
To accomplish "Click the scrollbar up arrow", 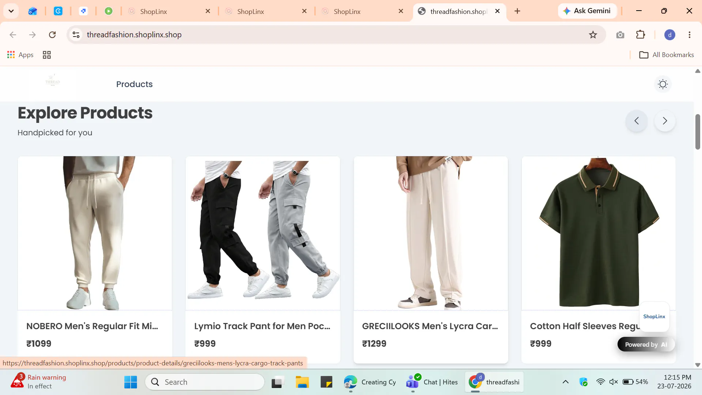I will point(698,71).
